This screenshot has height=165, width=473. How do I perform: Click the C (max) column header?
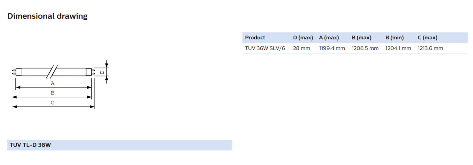[x=428, y=38]
